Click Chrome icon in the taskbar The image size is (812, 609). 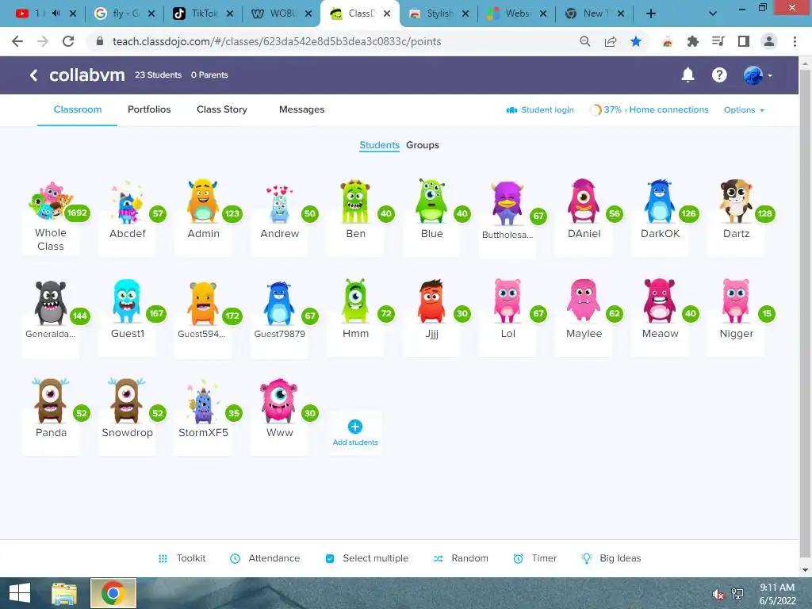(x=113, y=593)
